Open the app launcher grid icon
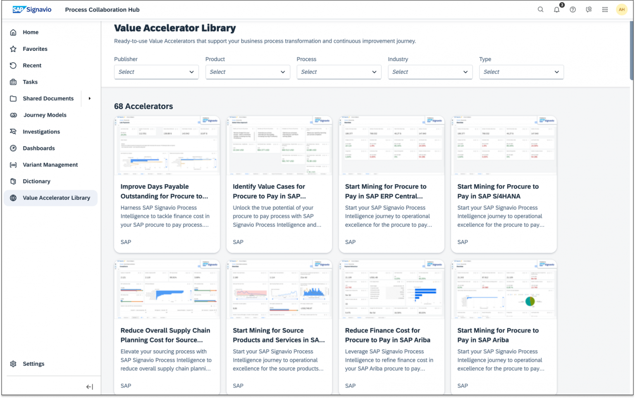635x398 pixels. point(605,10)
